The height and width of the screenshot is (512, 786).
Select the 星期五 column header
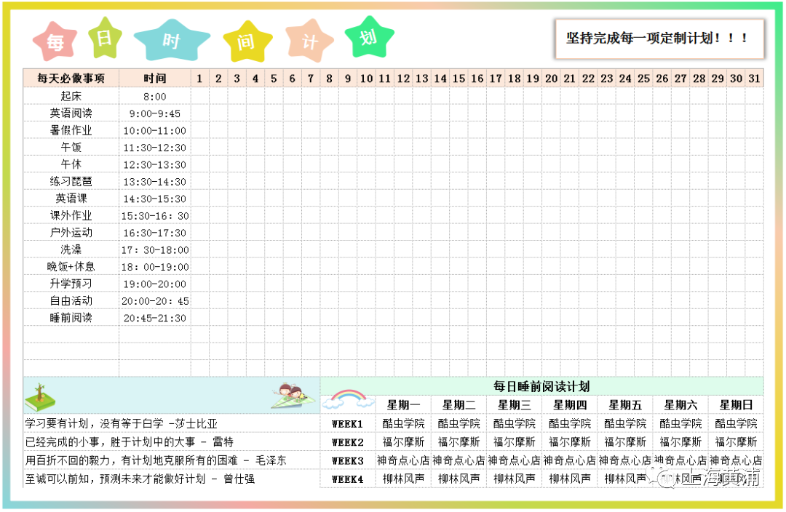tap(625, 405)
